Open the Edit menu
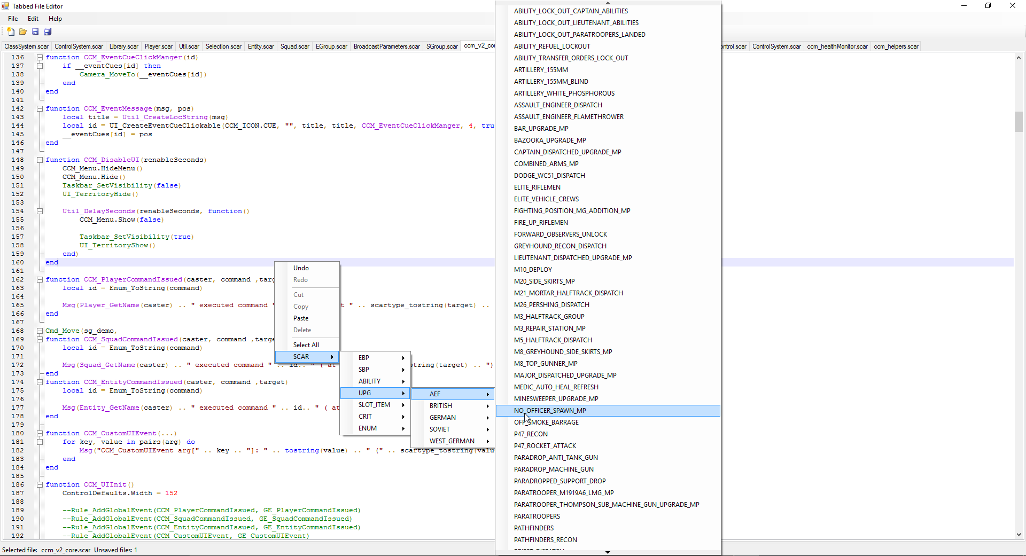The height and width of the screenshot is (556, 1026). click(x=33, y=19)
